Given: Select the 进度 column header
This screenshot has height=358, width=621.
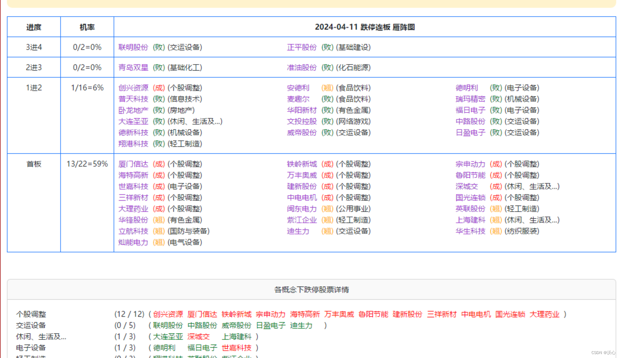Looking at the screenshot, I should [x=34, y=27].
